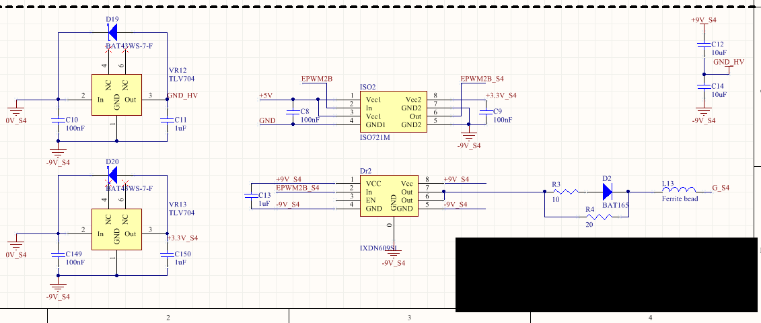Select capacitor C13 symbol
The image size is (761, 323).
point(251,196)
